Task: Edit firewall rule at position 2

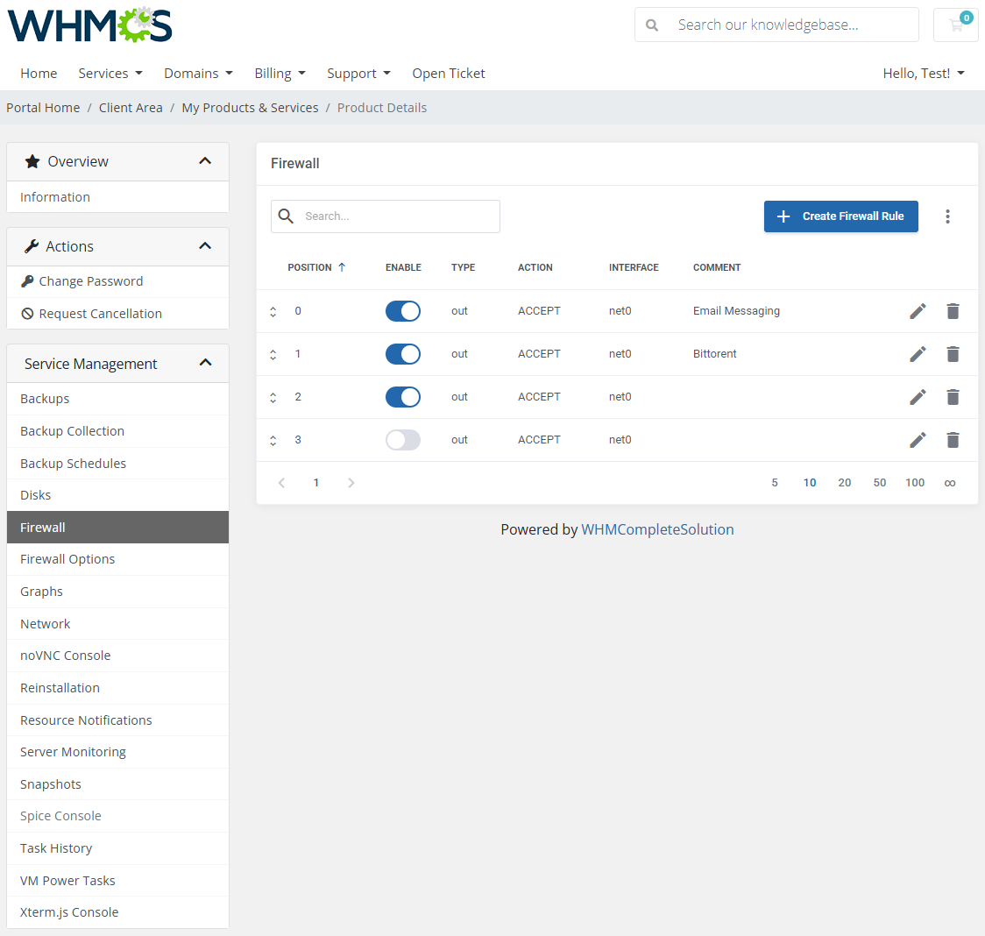Action: click(x=918, y=397)
